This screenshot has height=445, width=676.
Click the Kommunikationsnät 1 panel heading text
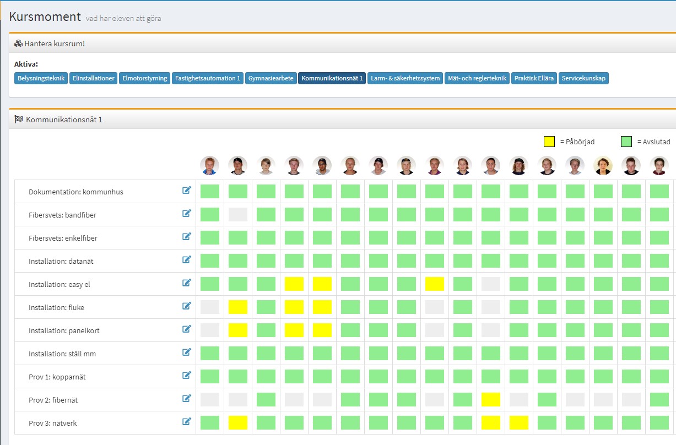[x=64, y=119]
